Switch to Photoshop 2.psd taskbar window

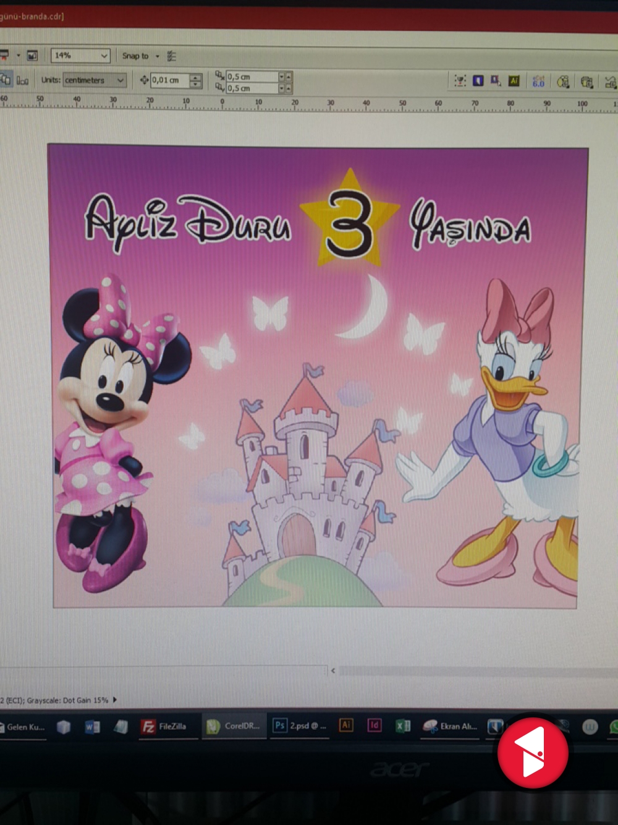tap(300, 725)
